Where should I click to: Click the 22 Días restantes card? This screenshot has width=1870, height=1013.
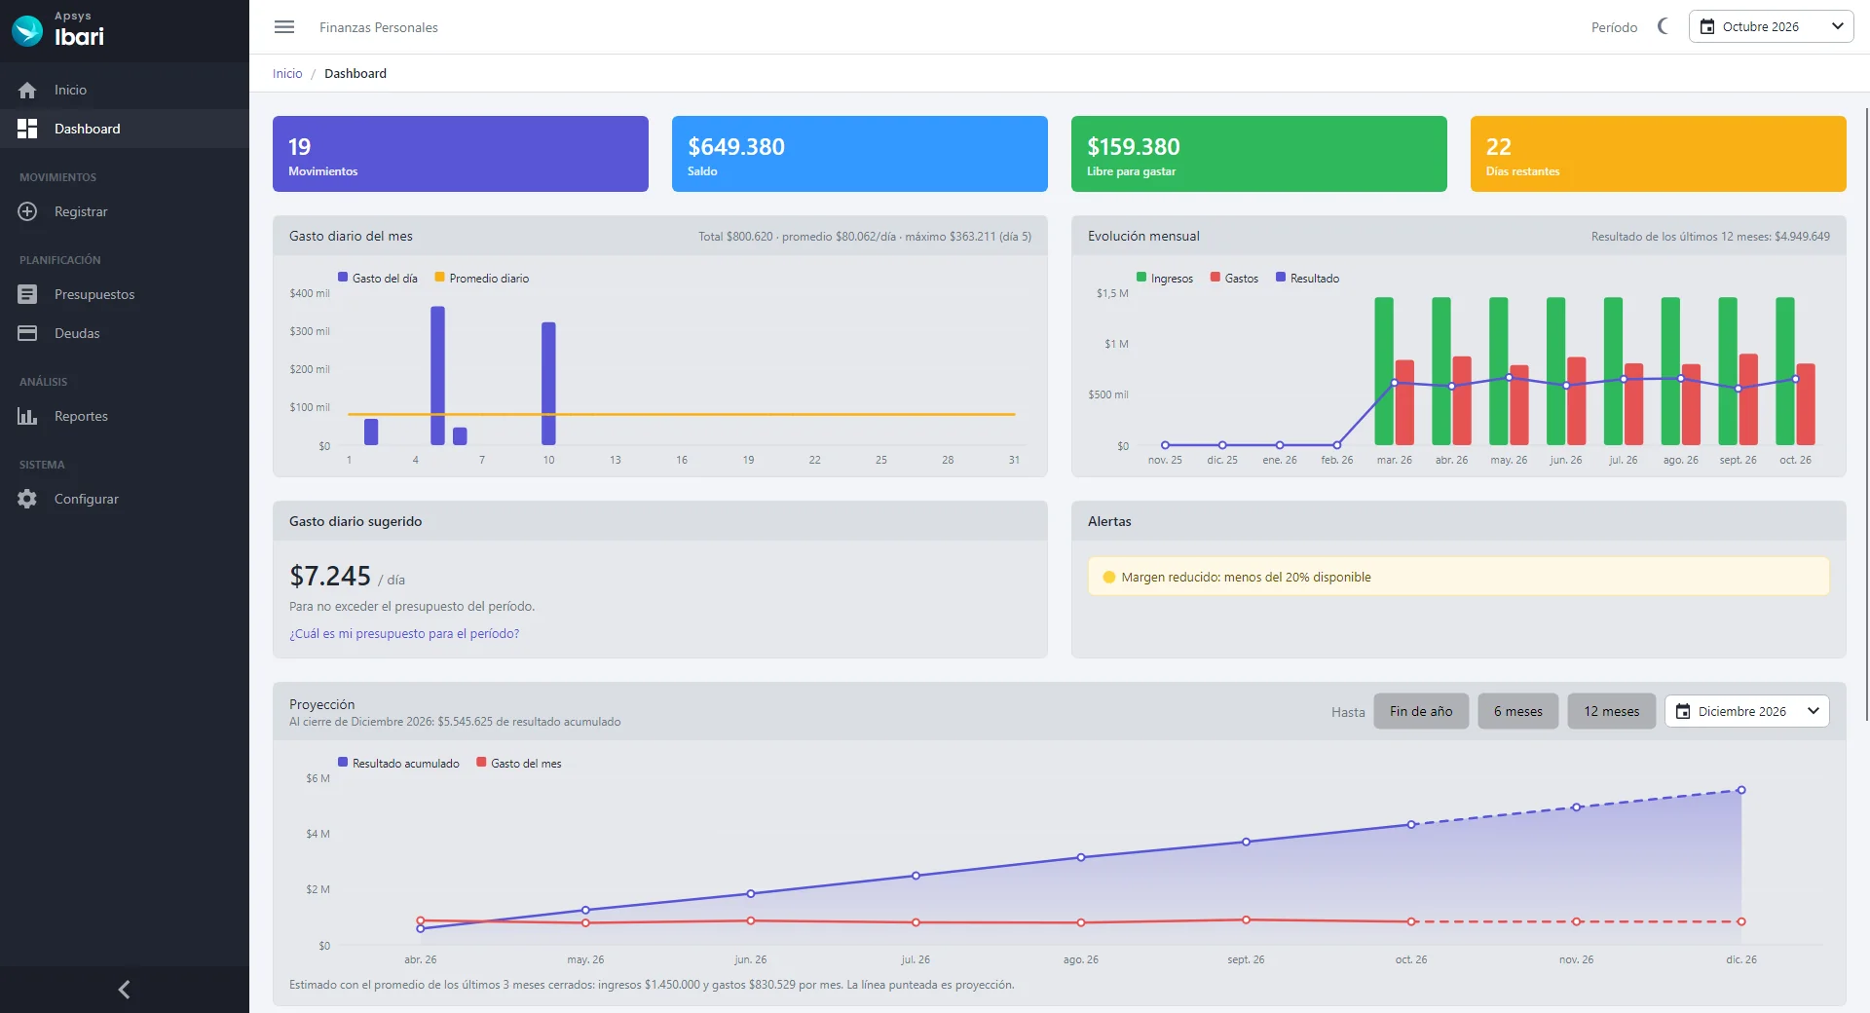1659,154
